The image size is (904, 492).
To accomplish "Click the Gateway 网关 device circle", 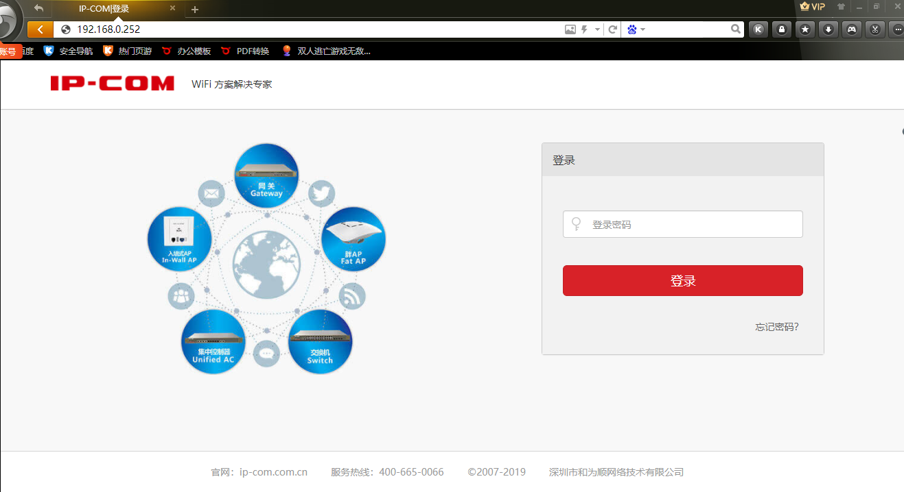I will pos(266,175).
